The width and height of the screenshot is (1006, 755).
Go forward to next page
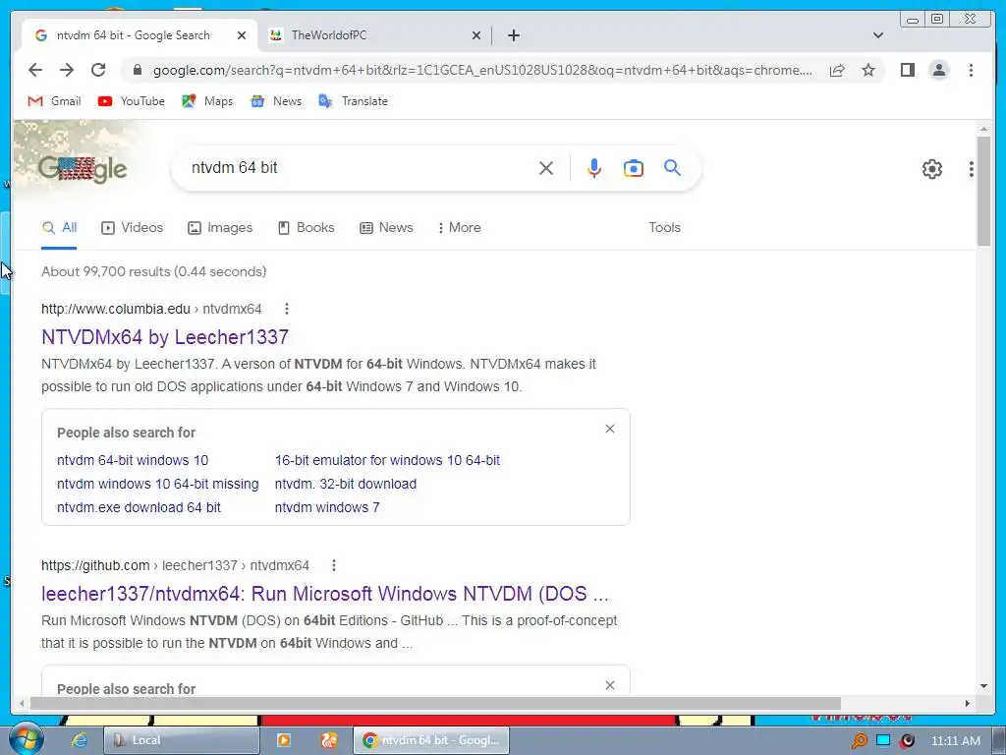tap(67, 70)
